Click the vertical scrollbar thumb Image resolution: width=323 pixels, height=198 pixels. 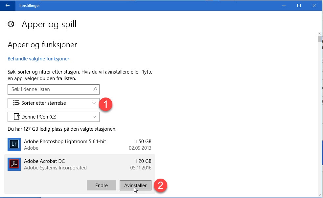point(319,39)
